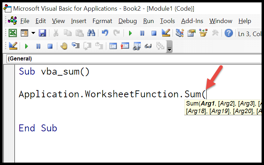Click the Insert UserForm icon
Screen dimensions: 264x165
(x=25, y=33)
